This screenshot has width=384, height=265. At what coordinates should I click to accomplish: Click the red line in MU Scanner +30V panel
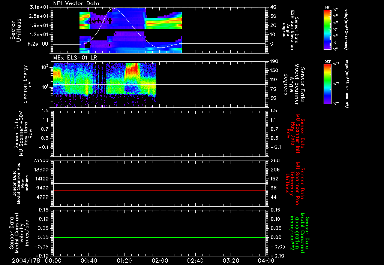pos(159,145)
